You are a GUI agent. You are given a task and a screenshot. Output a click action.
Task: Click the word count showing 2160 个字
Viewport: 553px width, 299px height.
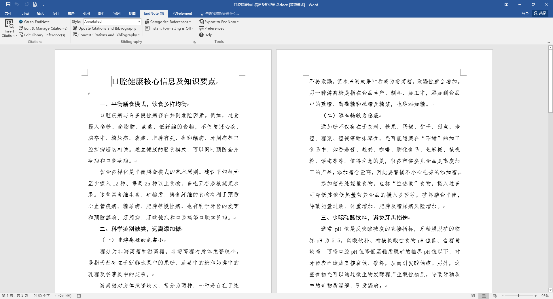click(41, 296)
